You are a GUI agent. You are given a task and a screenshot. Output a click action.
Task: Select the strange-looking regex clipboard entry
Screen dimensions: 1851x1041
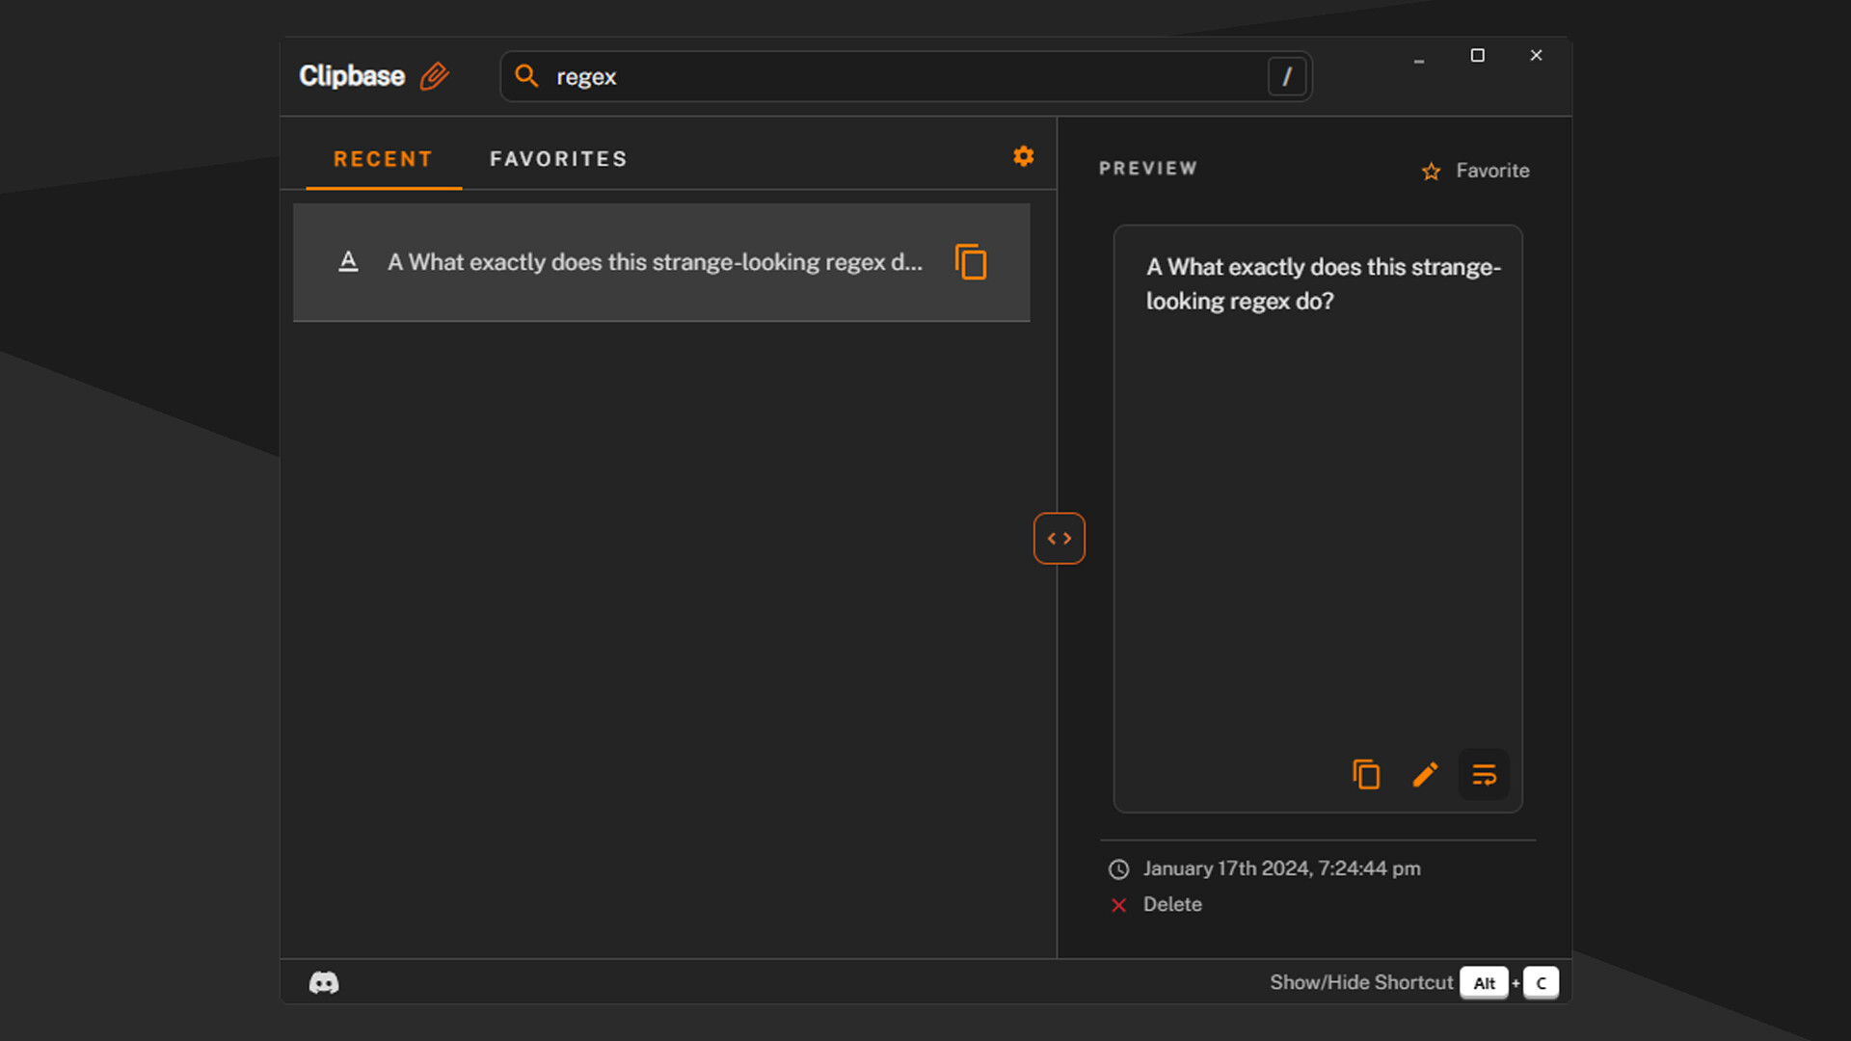point(656,261)
